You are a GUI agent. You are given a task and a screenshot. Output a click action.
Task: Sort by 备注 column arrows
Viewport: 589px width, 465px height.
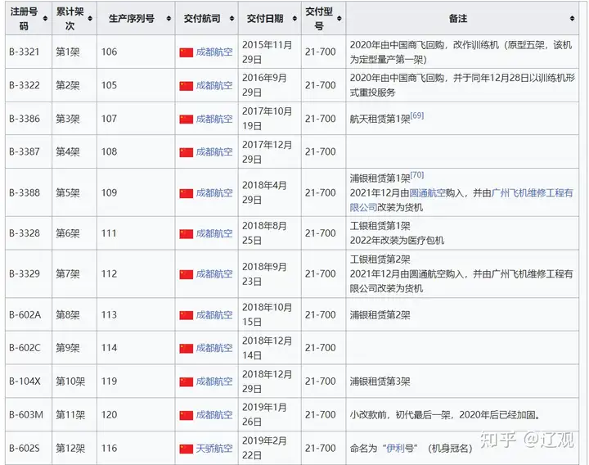pyautogui.click(x=572, y=18)
